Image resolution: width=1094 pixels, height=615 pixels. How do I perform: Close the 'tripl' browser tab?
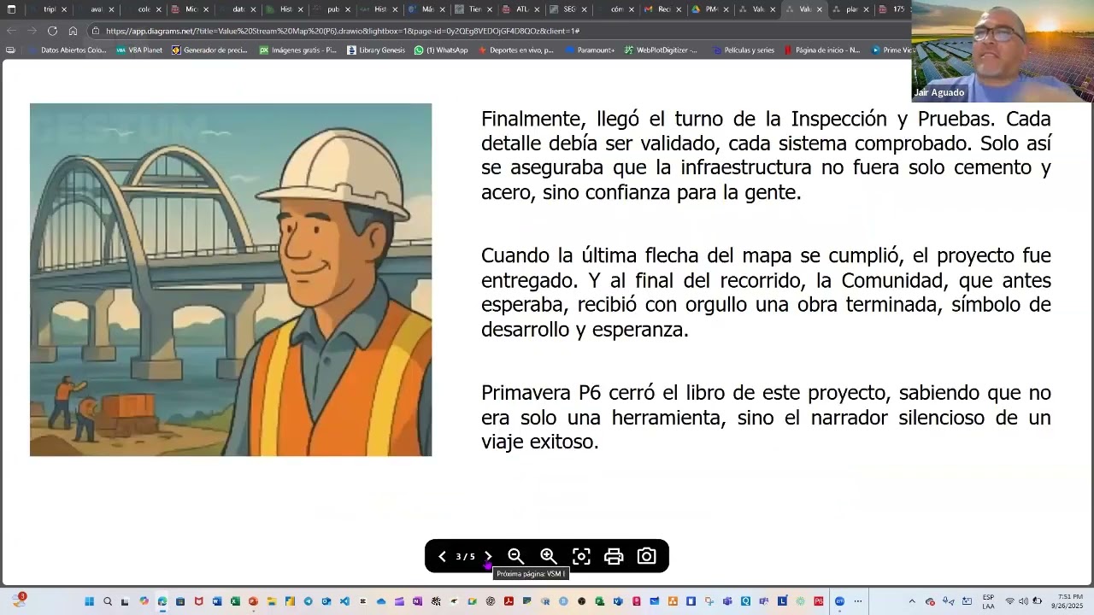click(64, 9)
